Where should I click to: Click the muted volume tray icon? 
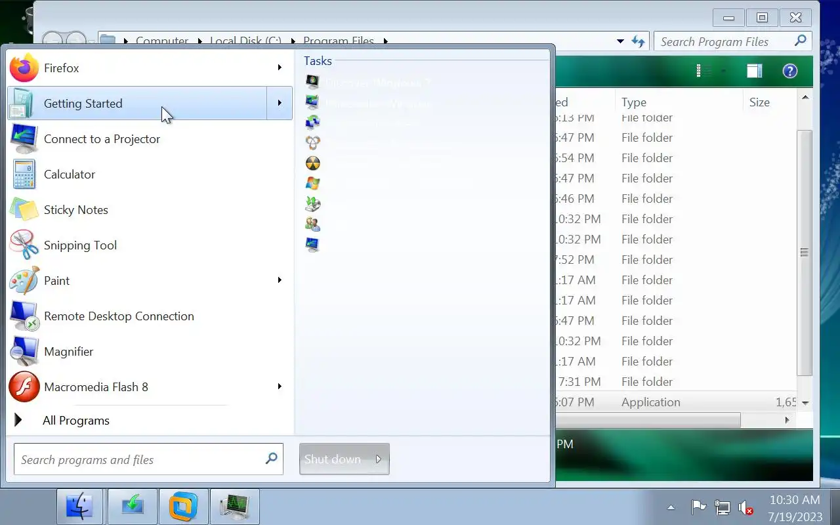click(745, 507)
